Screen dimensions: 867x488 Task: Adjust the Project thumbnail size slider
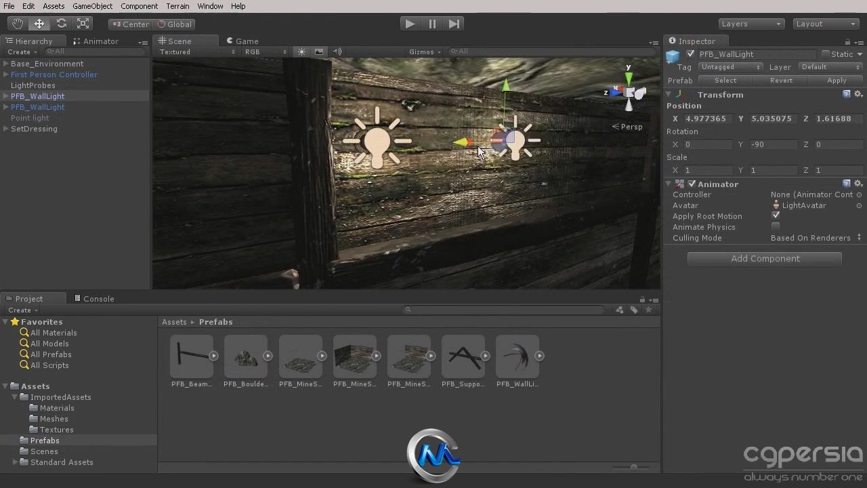point(634,468)
